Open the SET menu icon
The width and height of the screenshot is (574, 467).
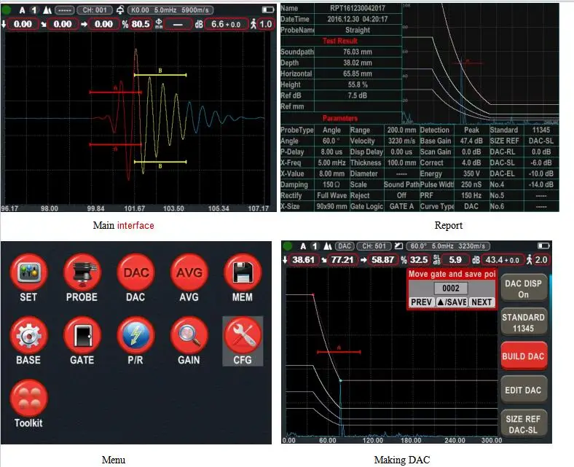coord(28,274)
